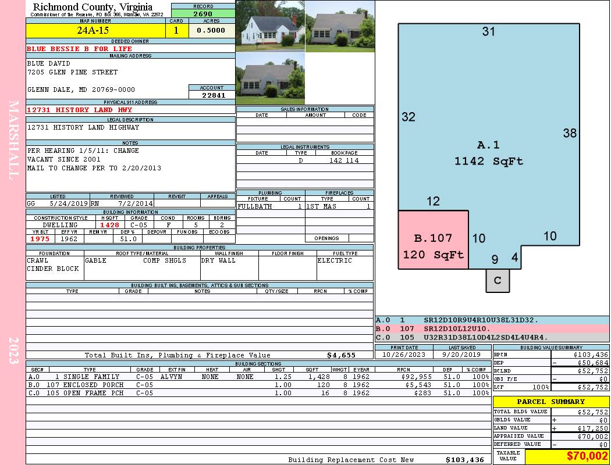Open the top-left house photo thumbnail

[270, 26]
